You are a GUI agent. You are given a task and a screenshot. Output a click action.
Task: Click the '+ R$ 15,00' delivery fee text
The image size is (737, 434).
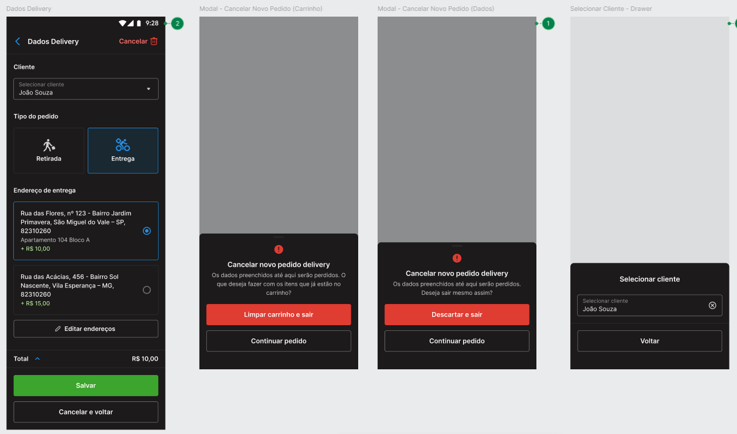(35, 303)
